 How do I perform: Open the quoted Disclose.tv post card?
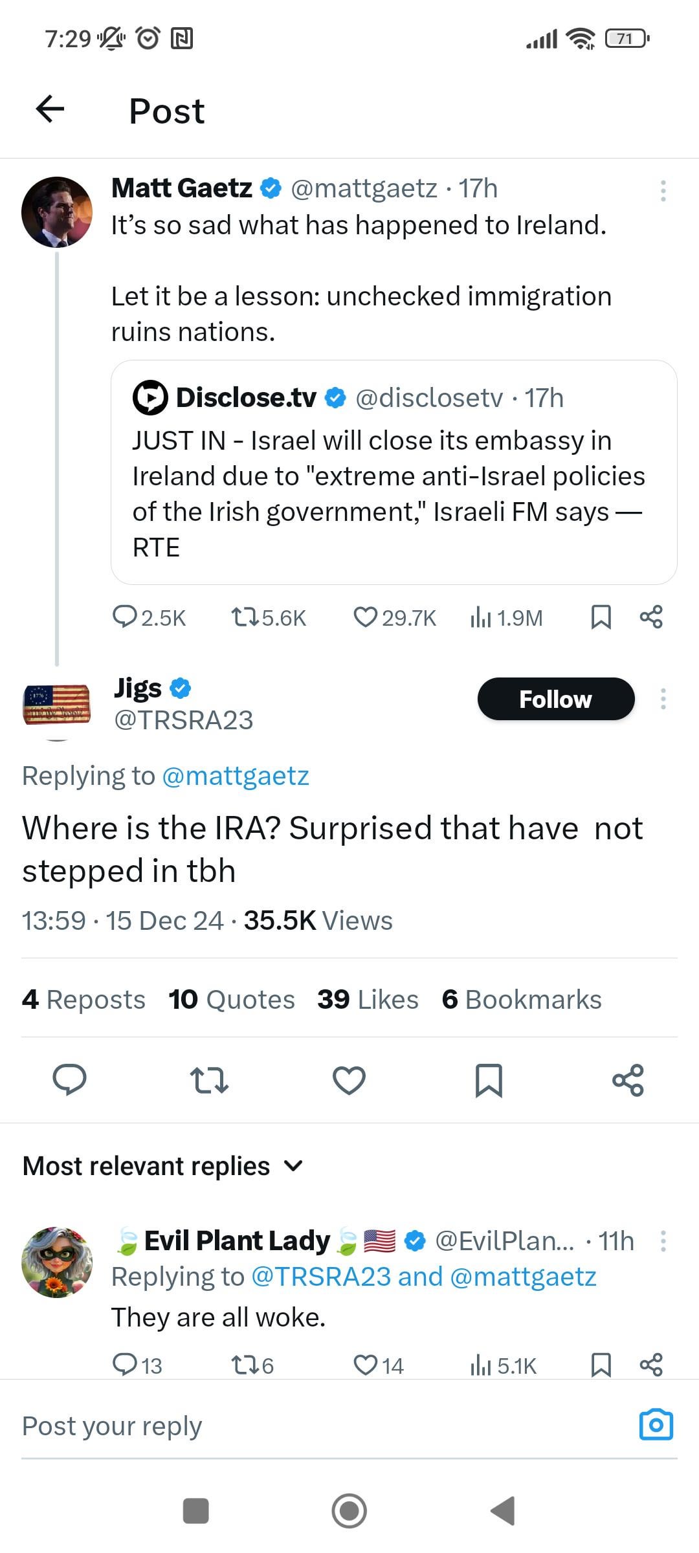(x=394, y=472)
